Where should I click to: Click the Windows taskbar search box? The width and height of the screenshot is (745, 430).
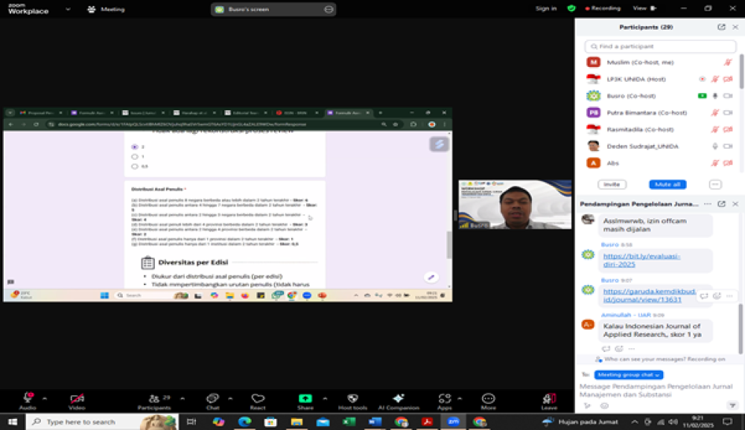click(x=102, y=422)
